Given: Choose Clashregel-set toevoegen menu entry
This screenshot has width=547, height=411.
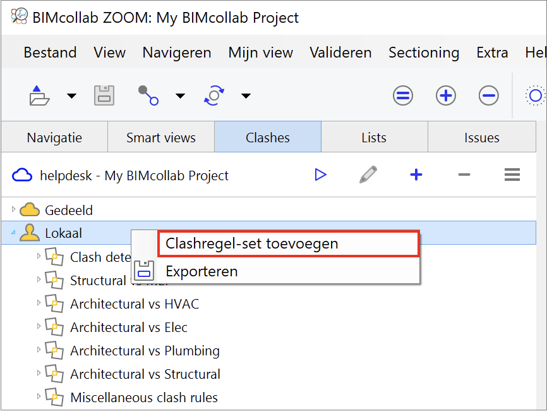Looking at the screenshot, I should [x=251, y=243].
